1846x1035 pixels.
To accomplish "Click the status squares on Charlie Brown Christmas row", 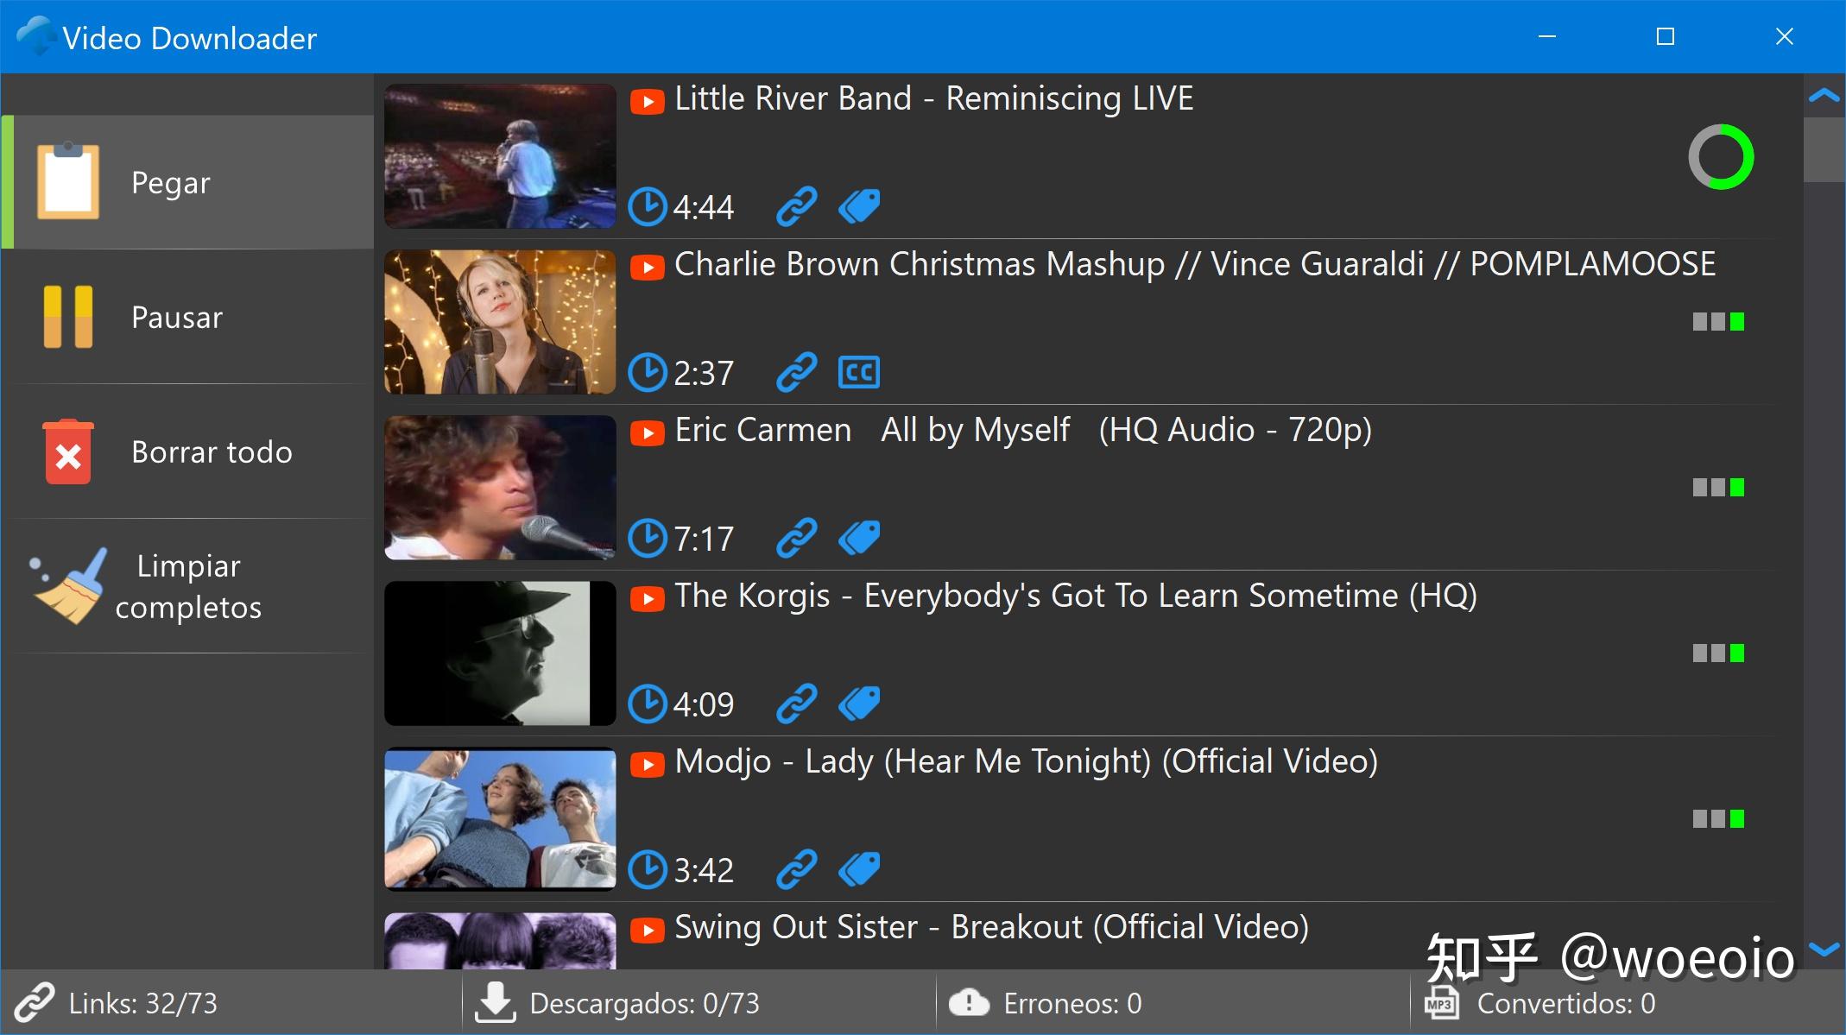I will click(1718, 322).
